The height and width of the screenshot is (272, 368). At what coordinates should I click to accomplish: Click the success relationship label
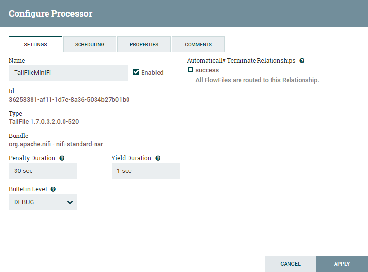(207, 70)
